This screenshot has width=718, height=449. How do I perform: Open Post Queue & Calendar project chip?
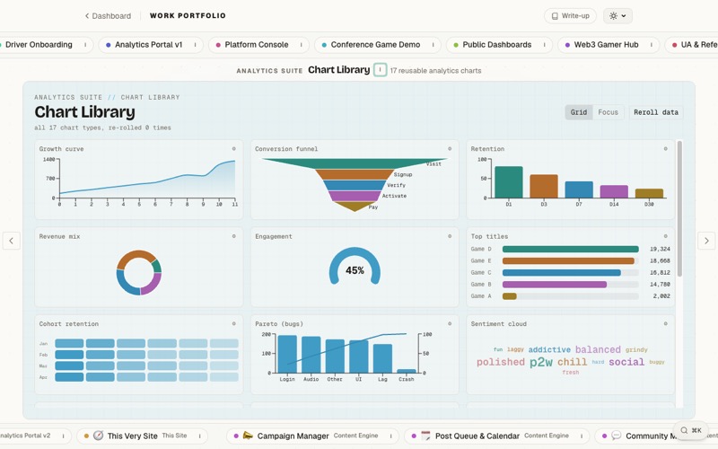(x=497, y=436)
